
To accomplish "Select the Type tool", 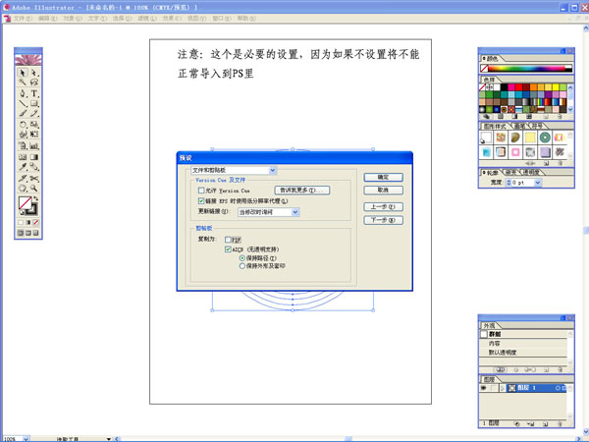I will [x=34, y=94].
